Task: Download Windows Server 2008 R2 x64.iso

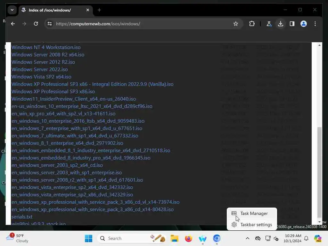Action: point(48,54)
